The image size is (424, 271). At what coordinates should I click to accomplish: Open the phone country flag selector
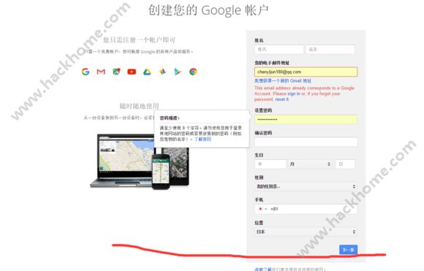pyautogui.click(x=262, y=209)
